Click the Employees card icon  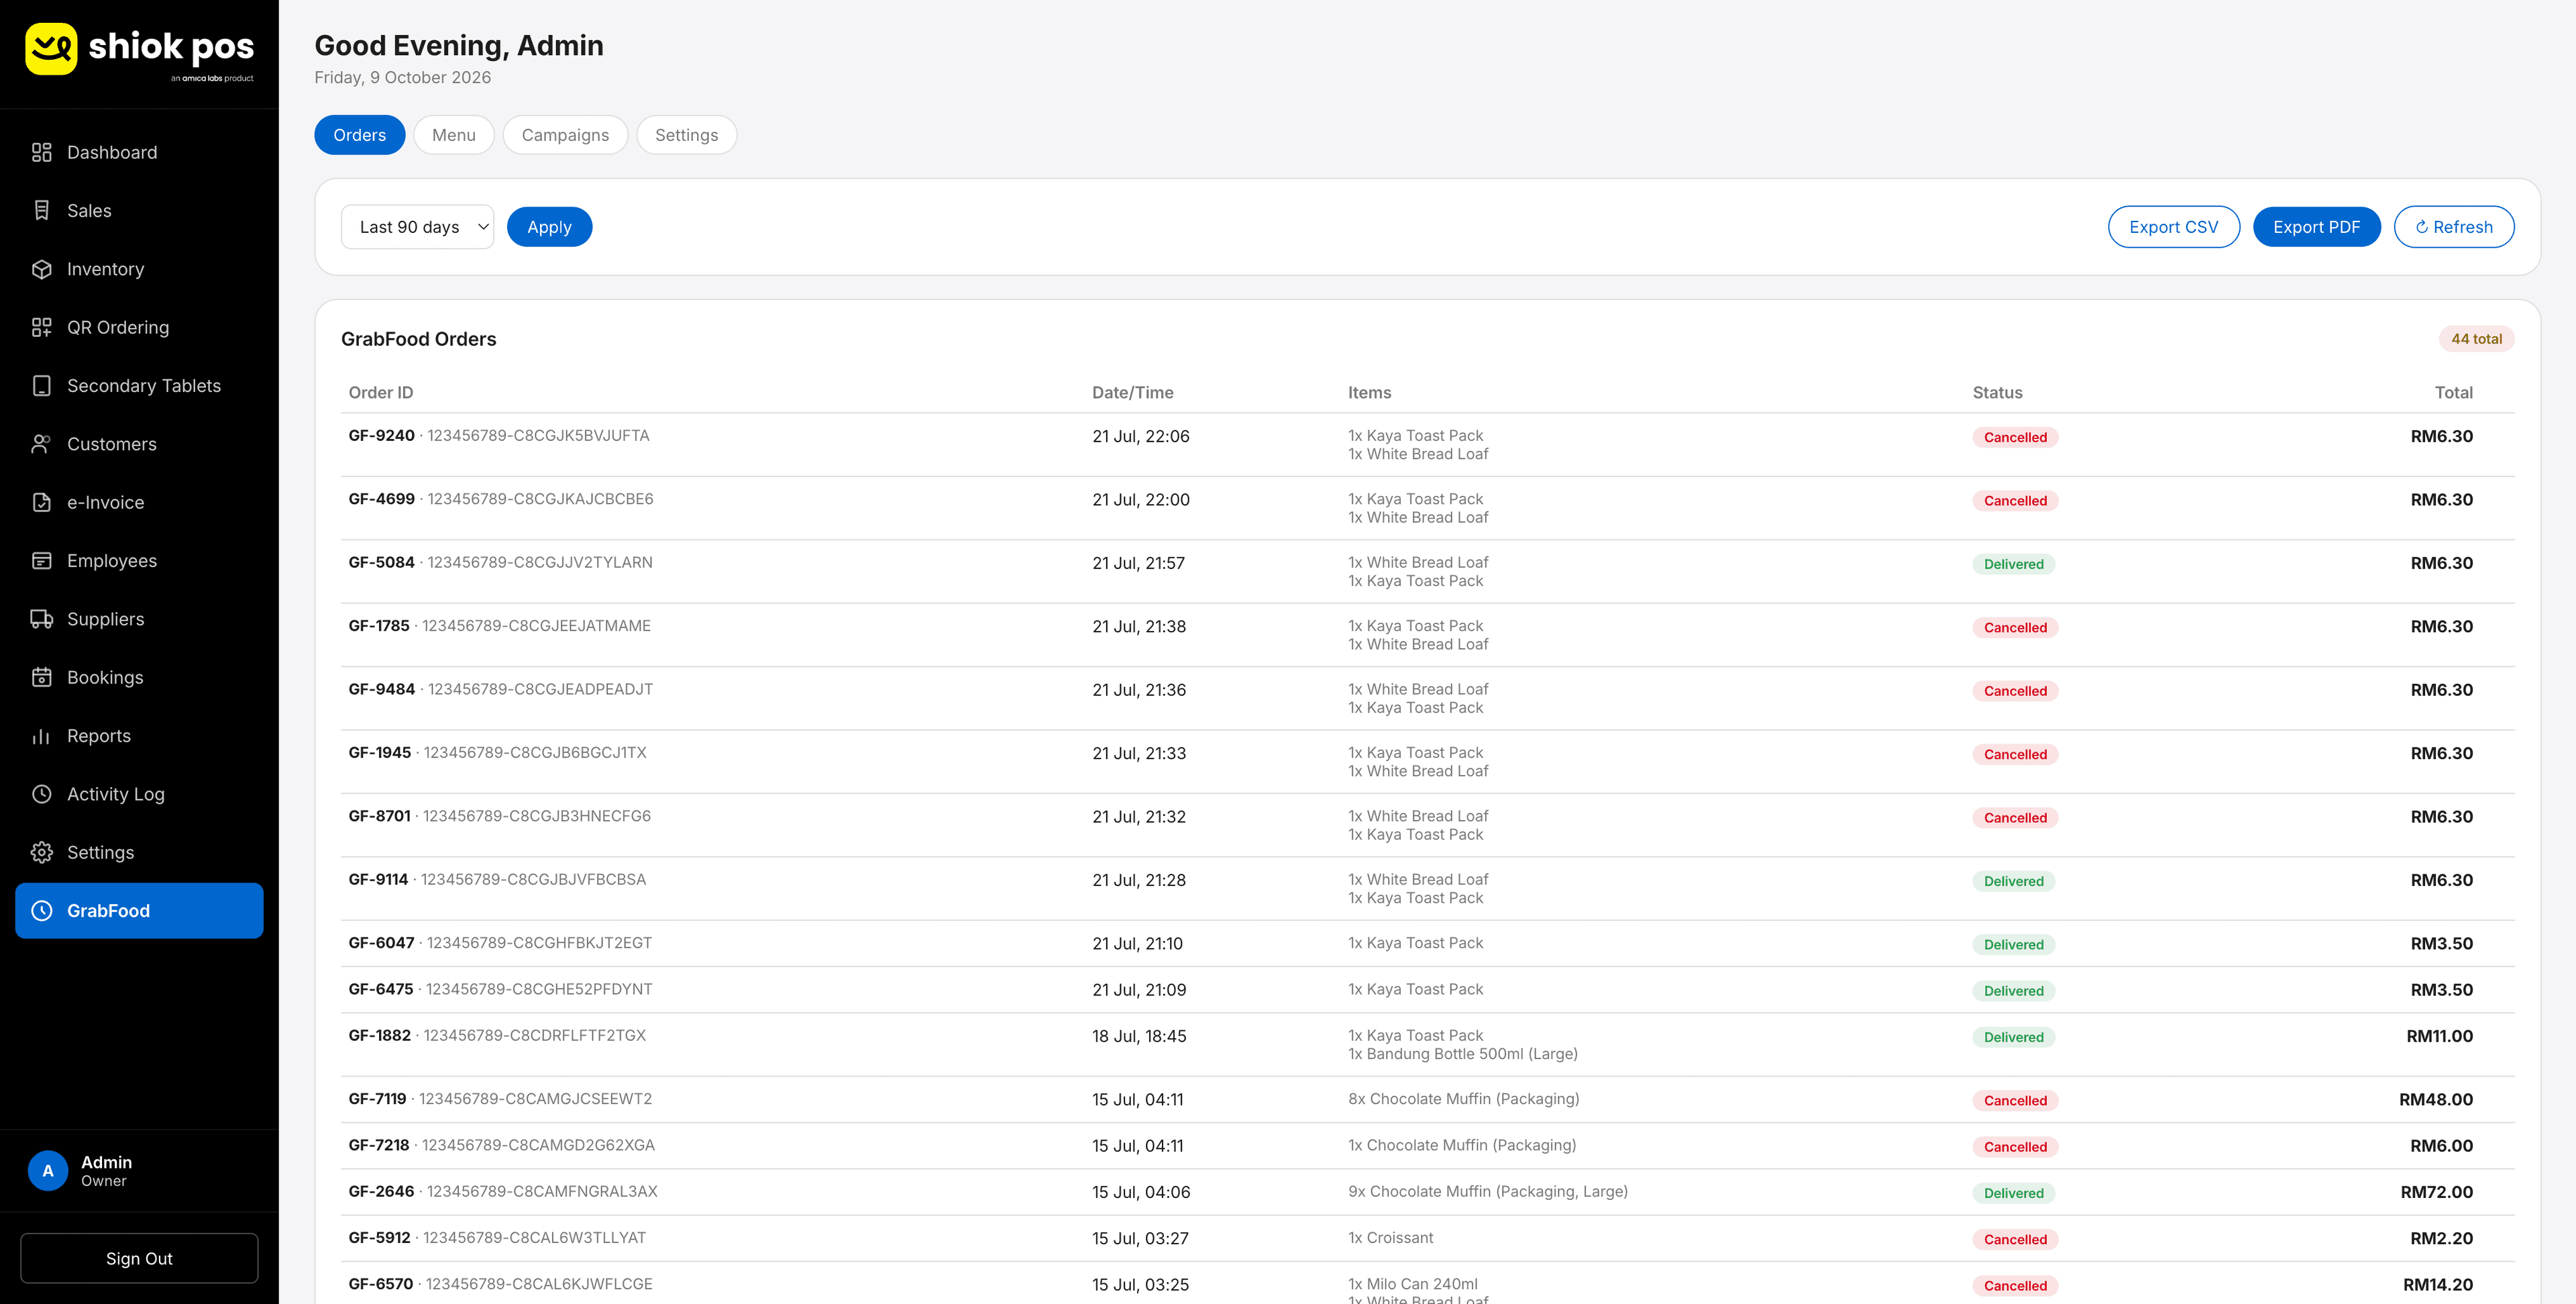pos(41,560)
